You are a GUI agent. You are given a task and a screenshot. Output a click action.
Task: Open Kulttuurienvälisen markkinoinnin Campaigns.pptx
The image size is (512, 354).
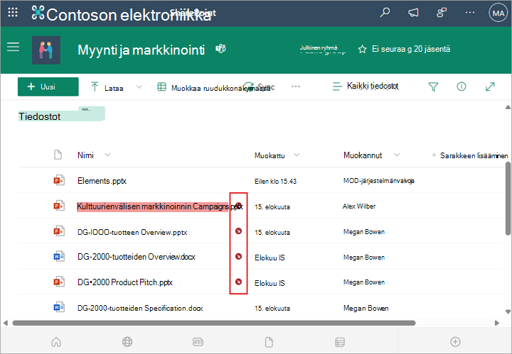point(160,206)
